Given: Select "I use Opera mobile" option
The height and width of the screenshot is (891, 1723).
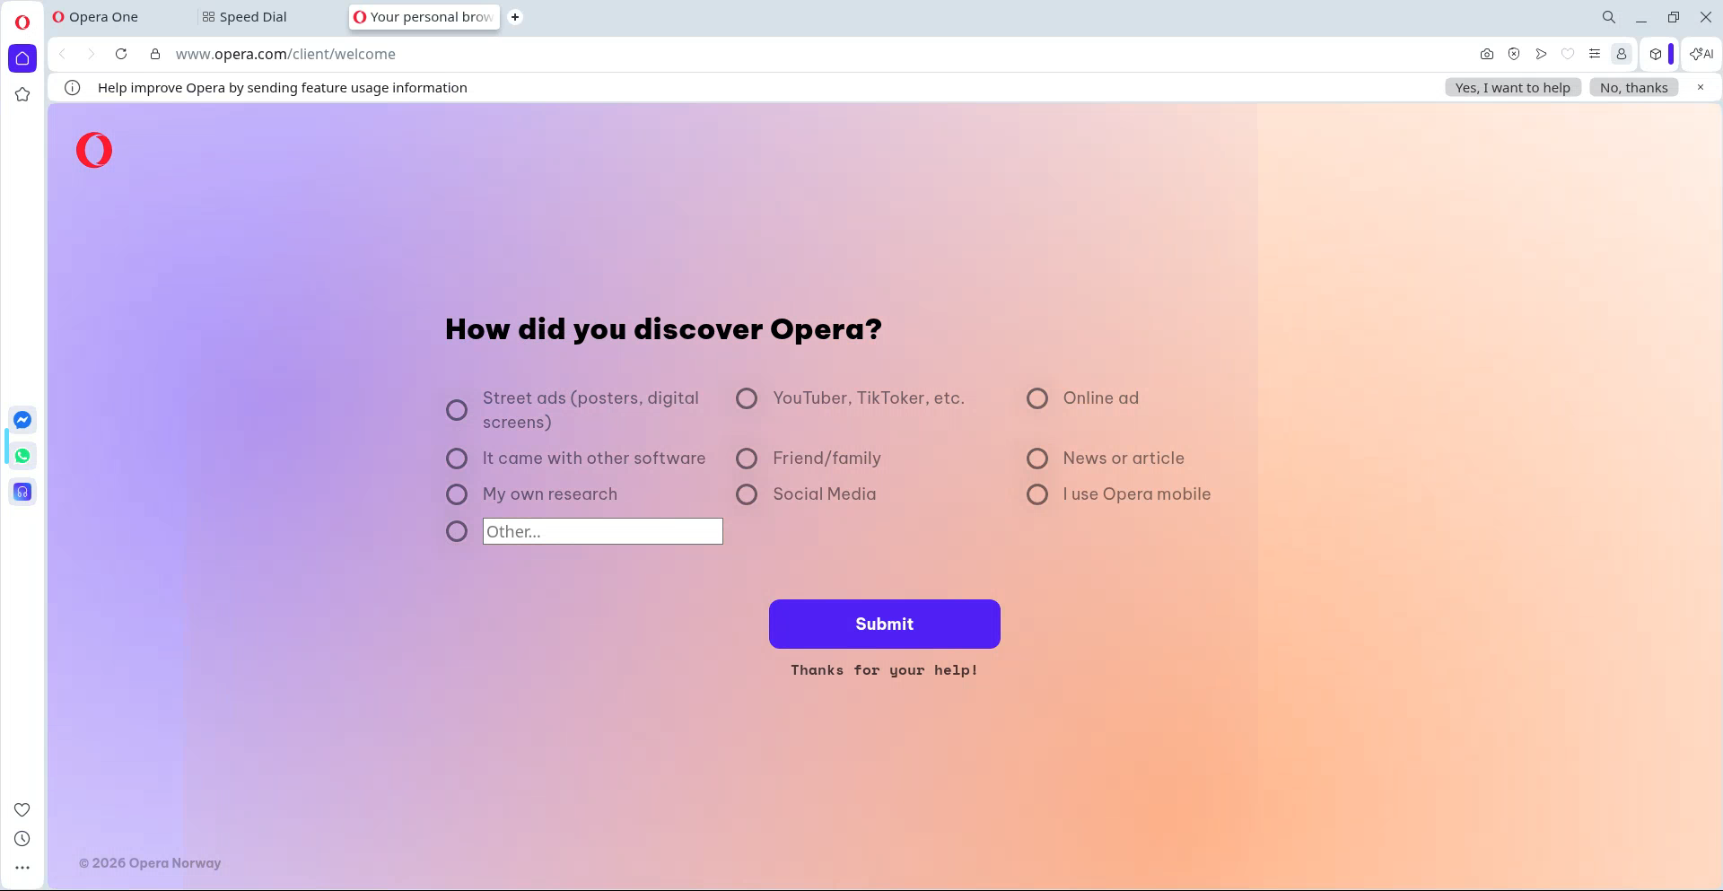Looking at the screenshot, I should 1037,494.
